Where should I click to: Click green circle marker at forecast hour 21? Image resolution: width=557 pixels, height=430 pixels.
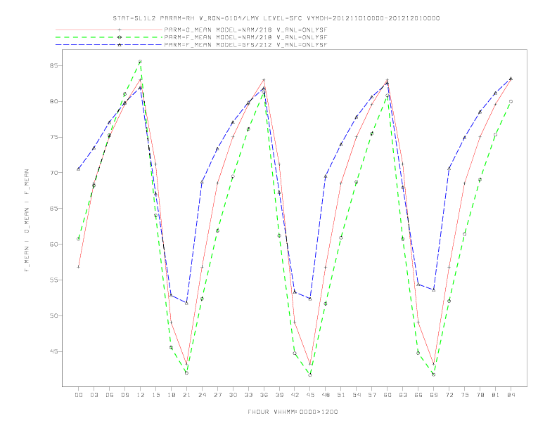186,373
